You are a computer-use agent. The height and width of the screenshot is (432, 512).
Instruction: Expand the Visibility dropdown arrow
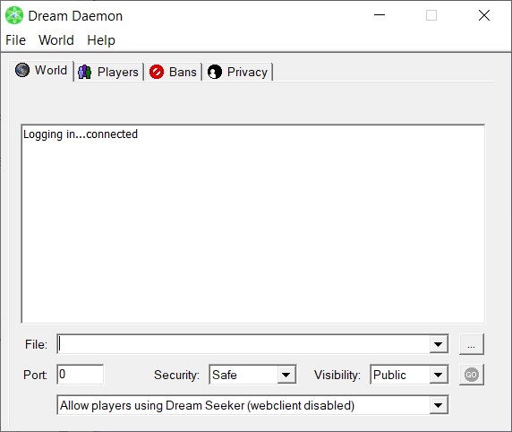(x=439, y=375)
